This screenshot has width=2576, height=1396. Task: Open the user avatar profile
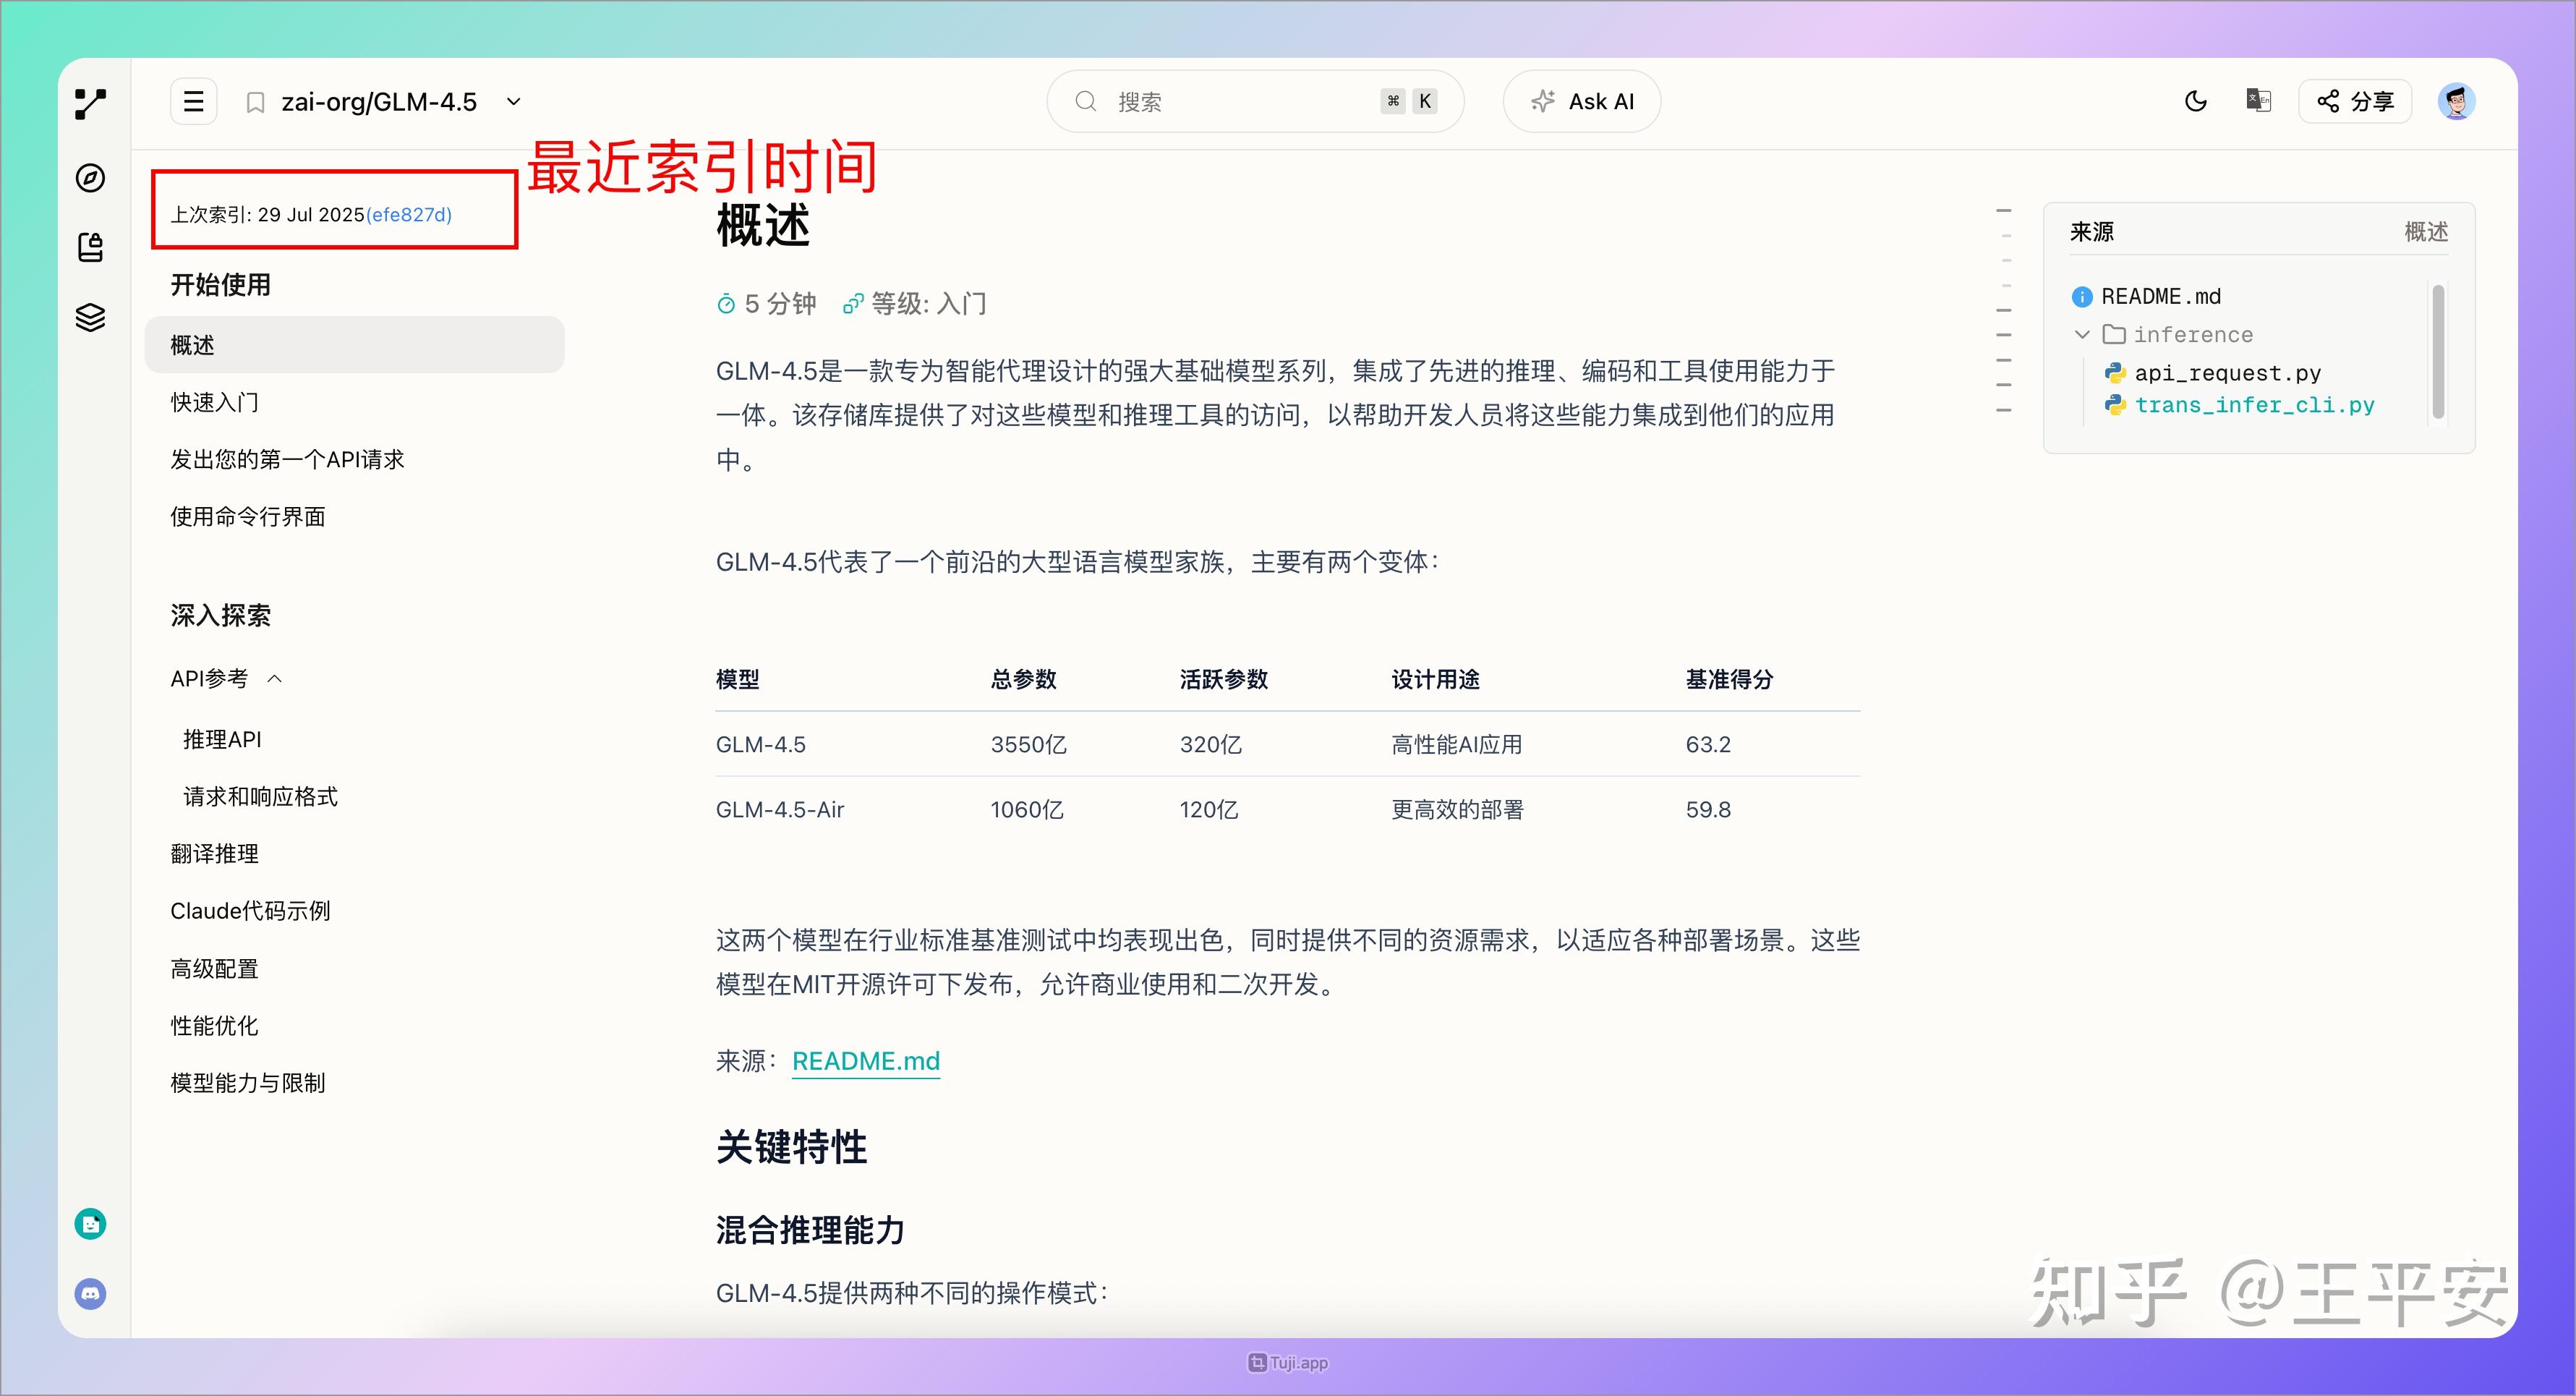click(2455, 101)
